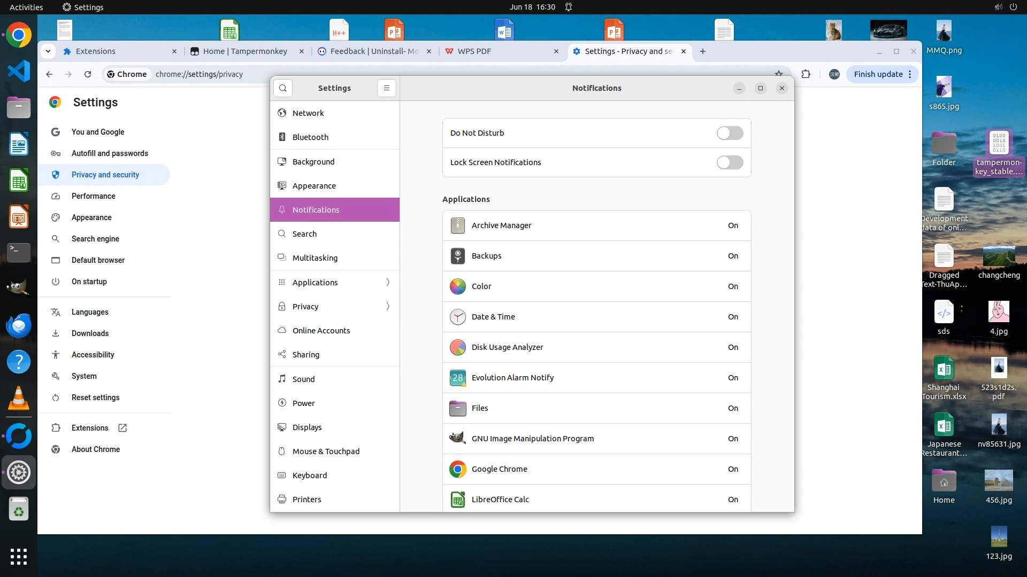The width and height of the screenshot is (1027, 577).
Task: Open Chrome extensions puzzle icon
Action: pyautogui.click(x=806, y=74)
